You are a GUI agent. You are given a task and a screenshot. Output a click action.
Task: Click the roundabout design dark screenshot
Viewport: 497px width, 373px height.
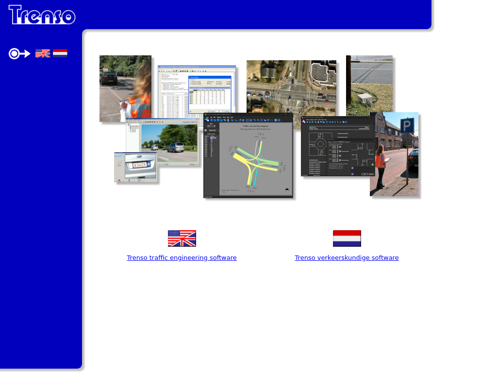click(x=335, y=147)
